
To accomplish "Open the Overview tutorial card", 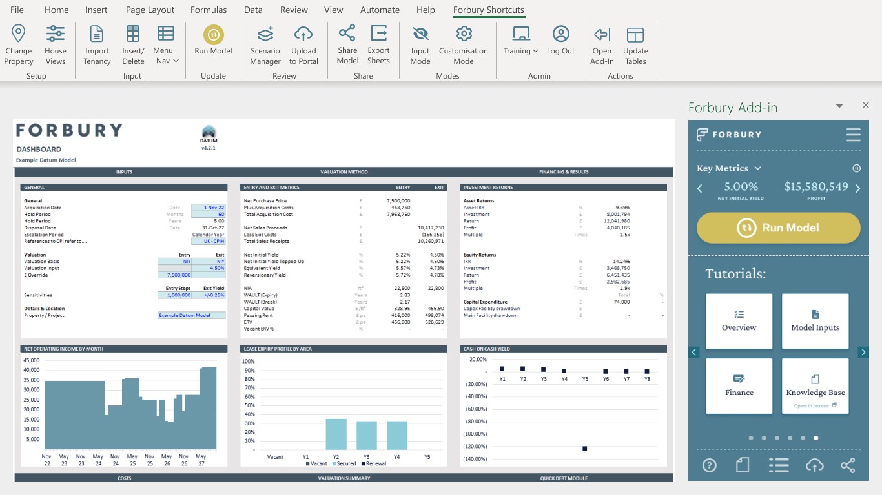I will [x=739, y=321].
